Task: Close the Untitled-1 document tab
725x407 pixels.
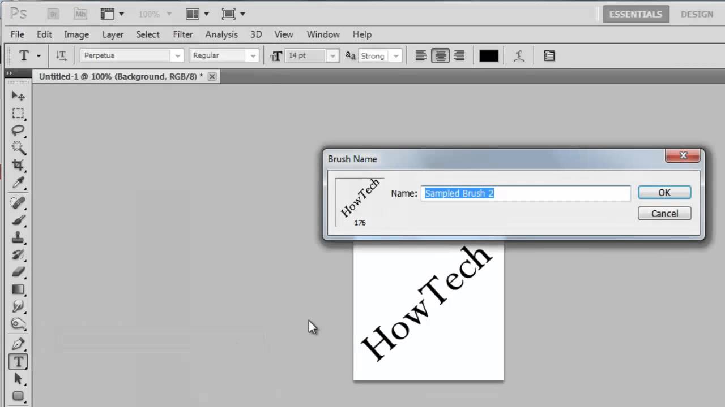Action: pyautogui.click(x=212, y=76)
